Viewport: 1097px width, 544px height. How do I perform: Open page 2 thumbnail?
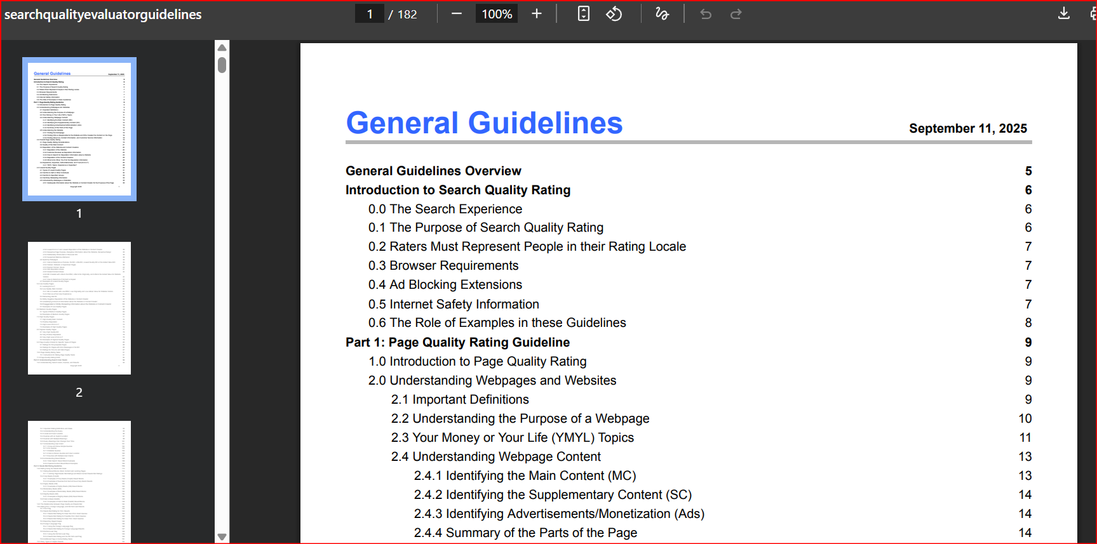point(79,308)
